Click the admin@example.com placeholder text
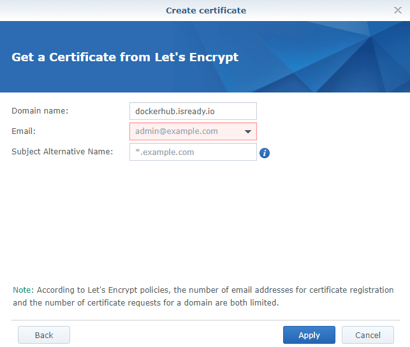 (177, 131)
